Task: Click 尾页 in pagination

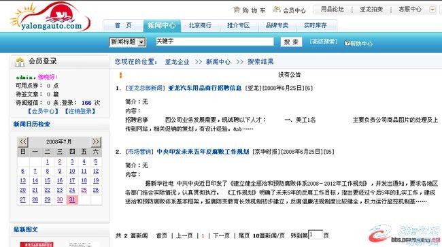Action: tap(244, 235)
